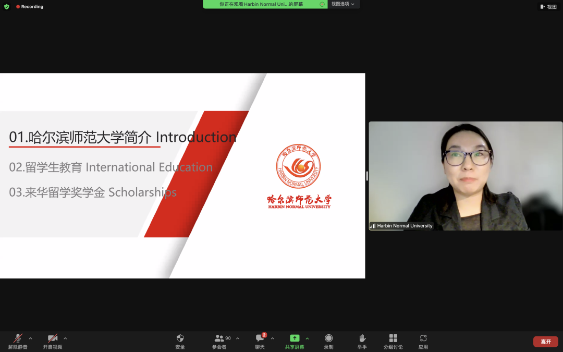Expand the arrow beside 聊天
The image size is (563, 352).
(x=273, y=338)
